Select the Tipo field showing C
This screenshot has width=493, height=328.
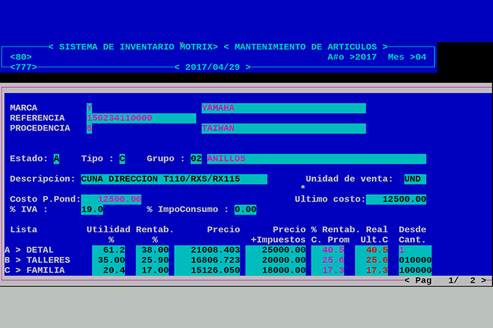pyautogui.click(x=122, y=159)
